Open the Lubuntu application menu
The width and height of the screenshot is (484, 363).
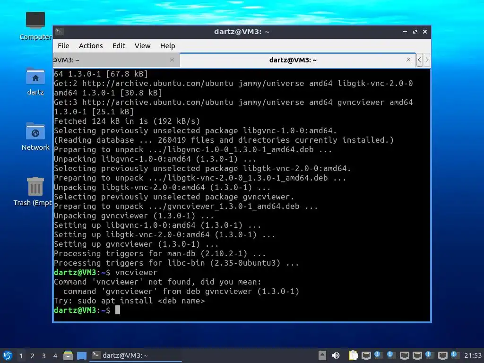pyautogui.click(x=8, y=355)
